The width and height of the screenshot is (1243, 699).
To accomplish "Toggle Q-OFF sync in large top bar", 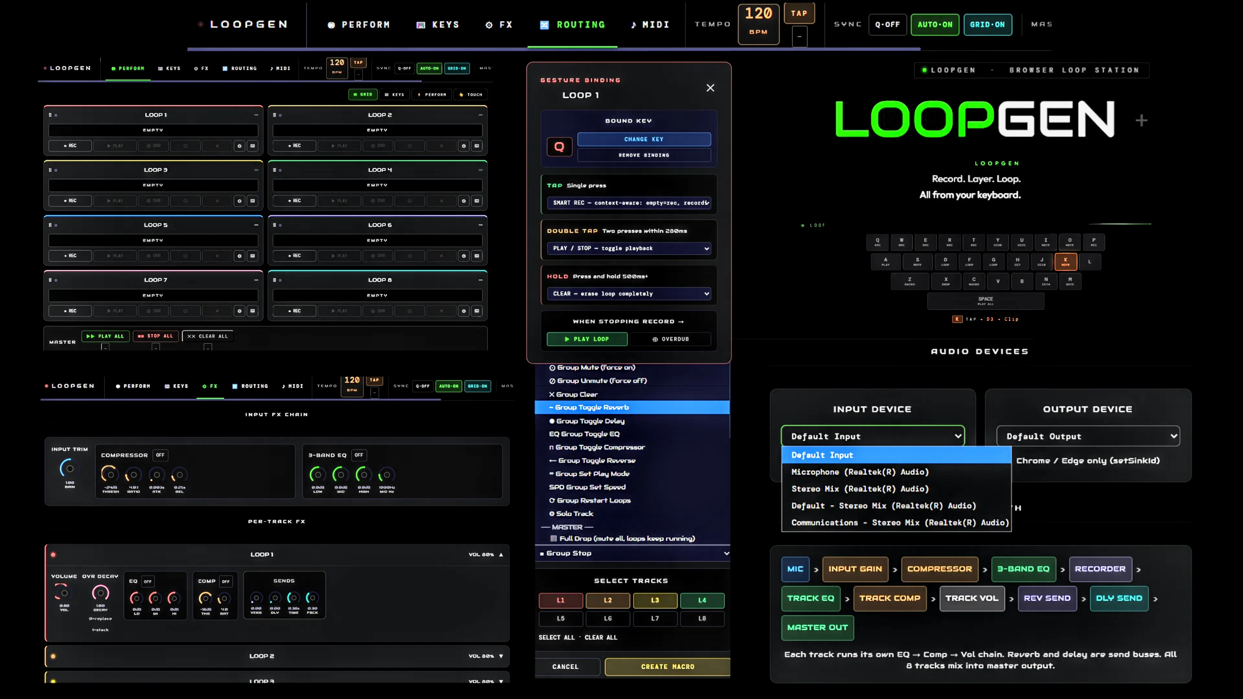I will click(x=887, y=25).
